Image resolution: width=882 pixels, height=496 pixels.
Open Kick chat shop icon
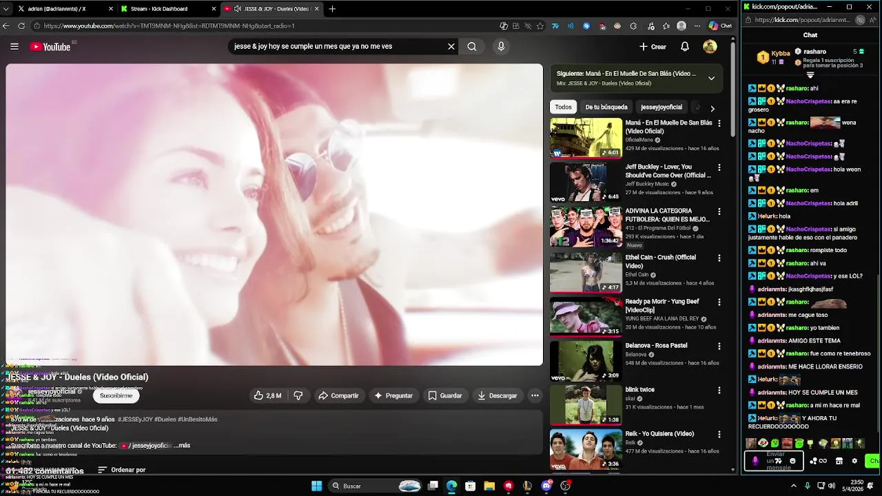(x=839, y=462)
